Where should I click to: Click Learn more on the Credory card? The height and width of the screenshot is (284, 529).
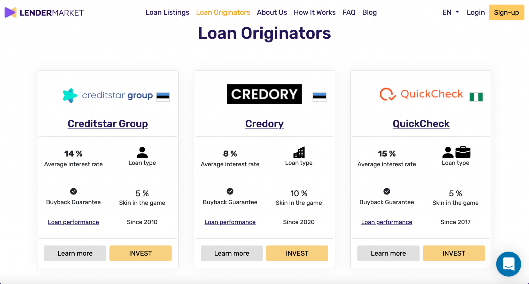tap(231, 253)
